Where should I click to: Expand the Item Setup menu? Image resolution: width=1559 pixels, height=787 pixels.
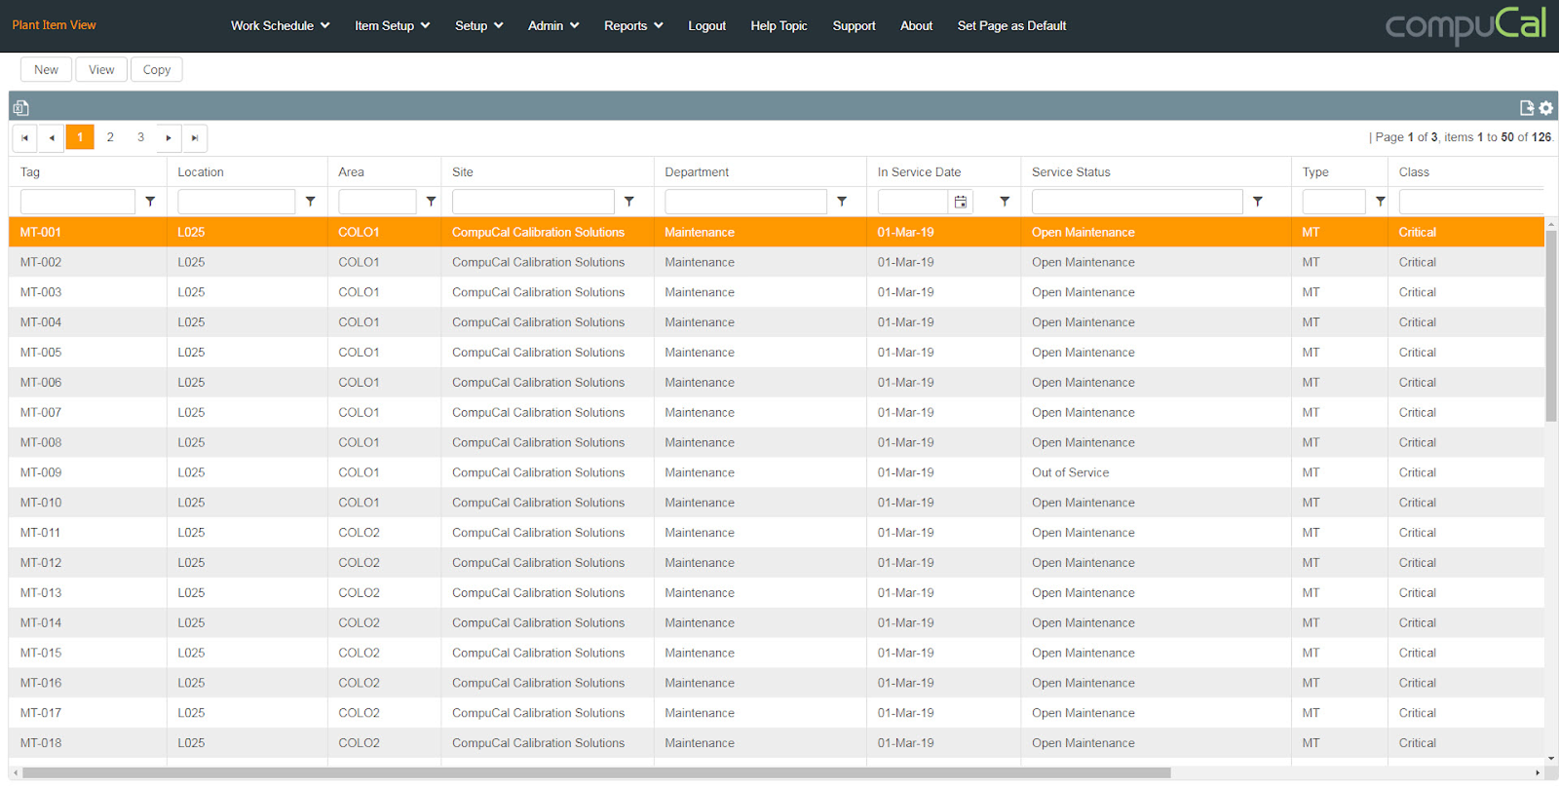(x=393, y=25)
